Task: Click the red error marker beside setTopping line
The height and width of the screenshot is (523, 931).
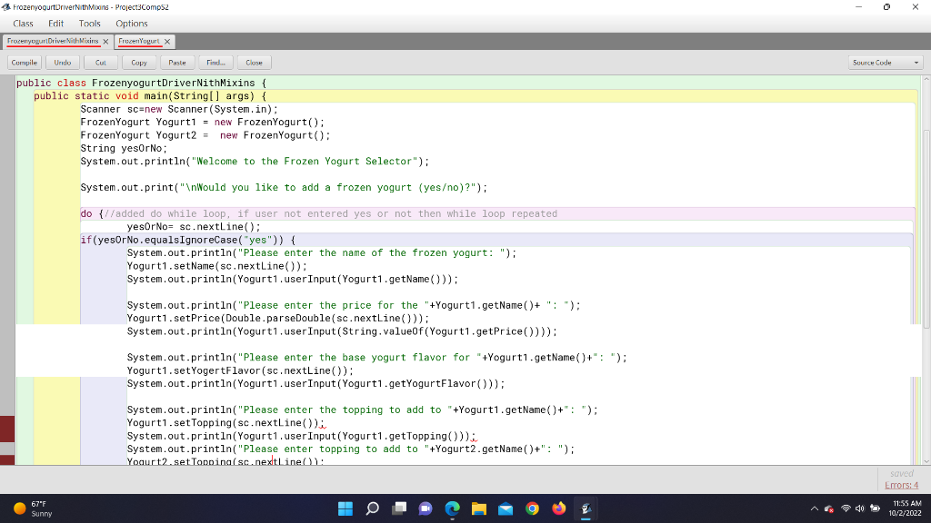Action: (x=7, y=429)
